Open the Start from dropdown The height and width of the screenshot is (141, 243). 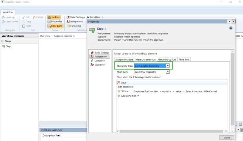click(168, 72)
